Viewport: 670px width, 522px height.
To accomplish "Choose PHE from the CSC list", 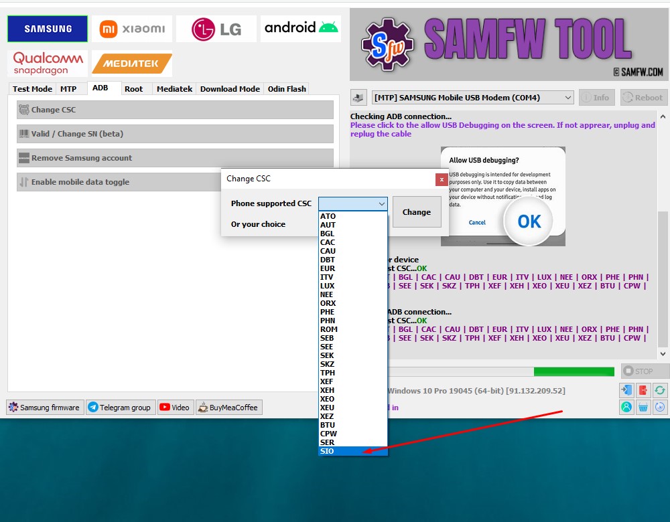I will click(x=353, y=312).
